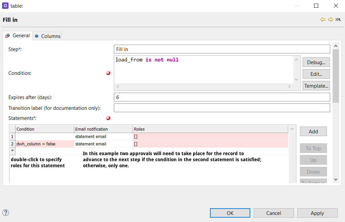Switch to the General tab

pos(18,36)
